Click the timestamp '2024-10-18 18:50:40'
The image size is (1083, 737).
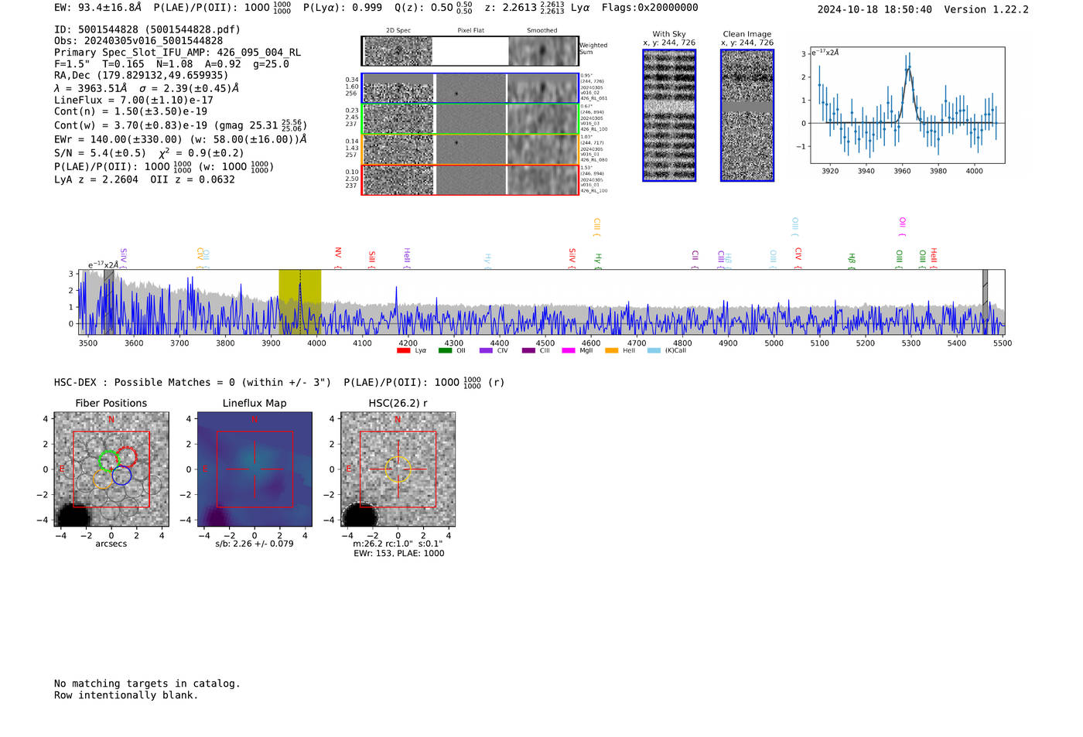(875, 9)
